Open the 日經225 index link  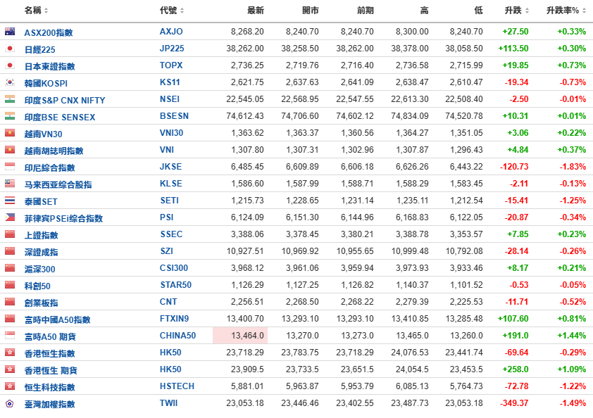click(39, 49)
